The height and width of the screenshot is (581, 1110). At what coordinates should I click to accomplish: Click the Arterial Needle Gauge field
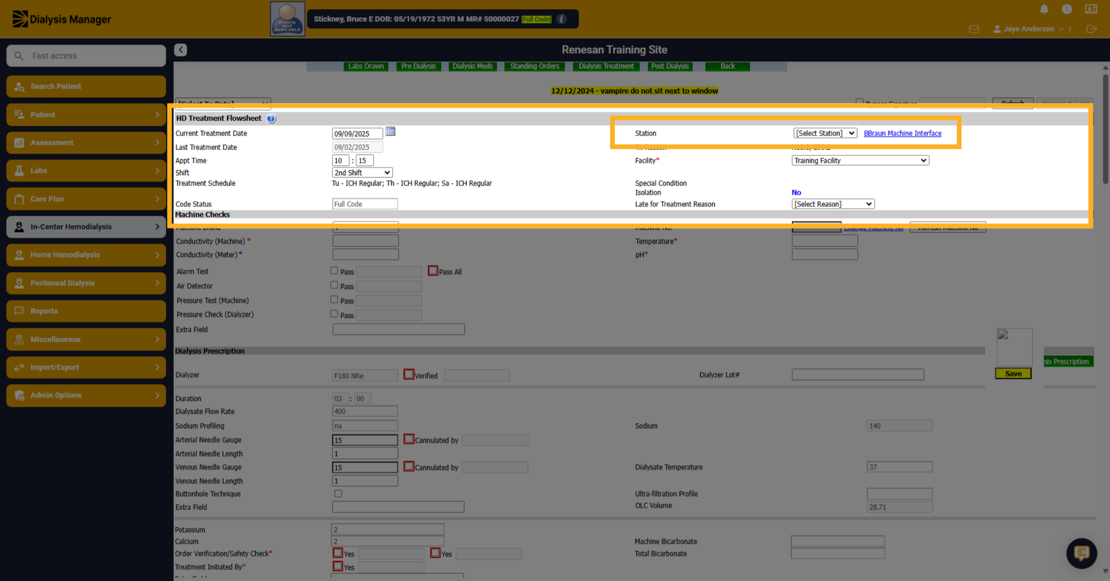click(x=365, y=440)
